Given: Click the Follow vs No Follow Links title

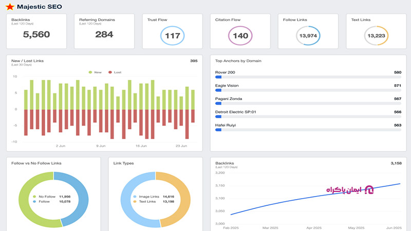Looking at the screenshot, I should (36, 163).
